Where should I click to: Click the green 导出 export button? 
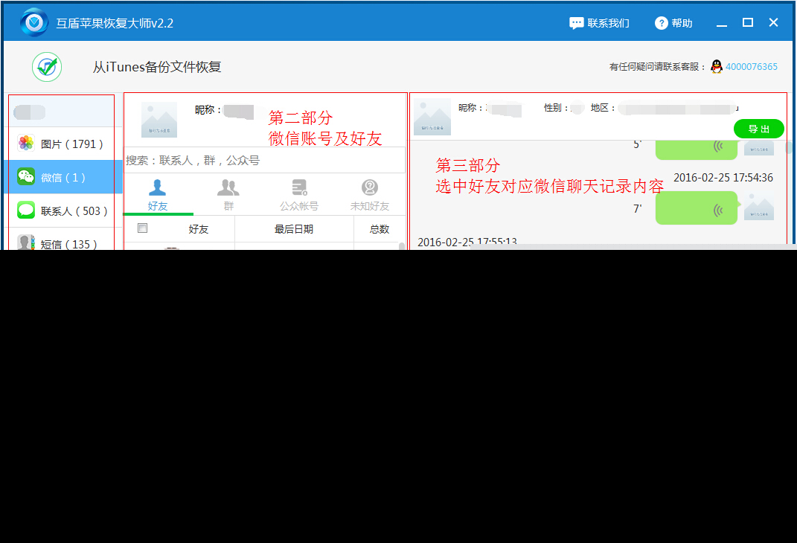click(759, 129)
